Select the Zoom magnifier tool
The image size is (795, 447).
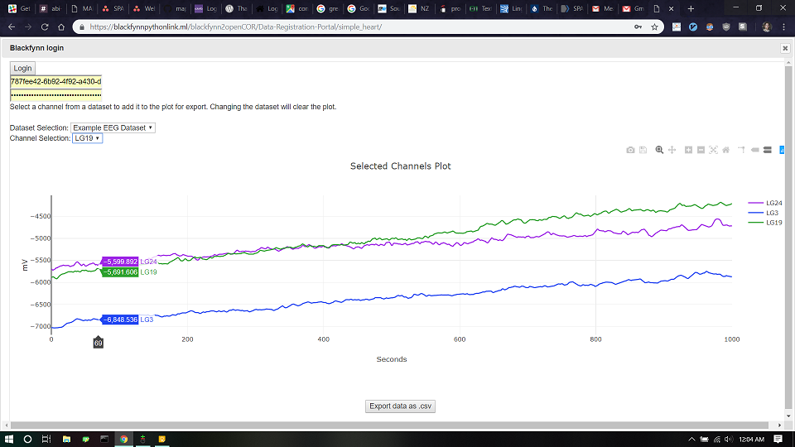point(659,150)
